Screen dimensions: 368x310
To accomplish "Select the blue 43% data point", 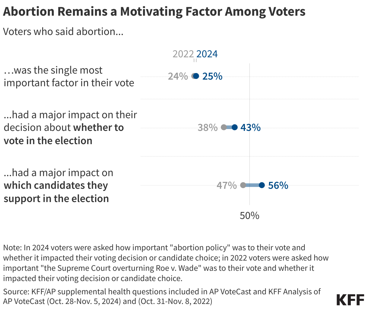I will tap(235, 127).
